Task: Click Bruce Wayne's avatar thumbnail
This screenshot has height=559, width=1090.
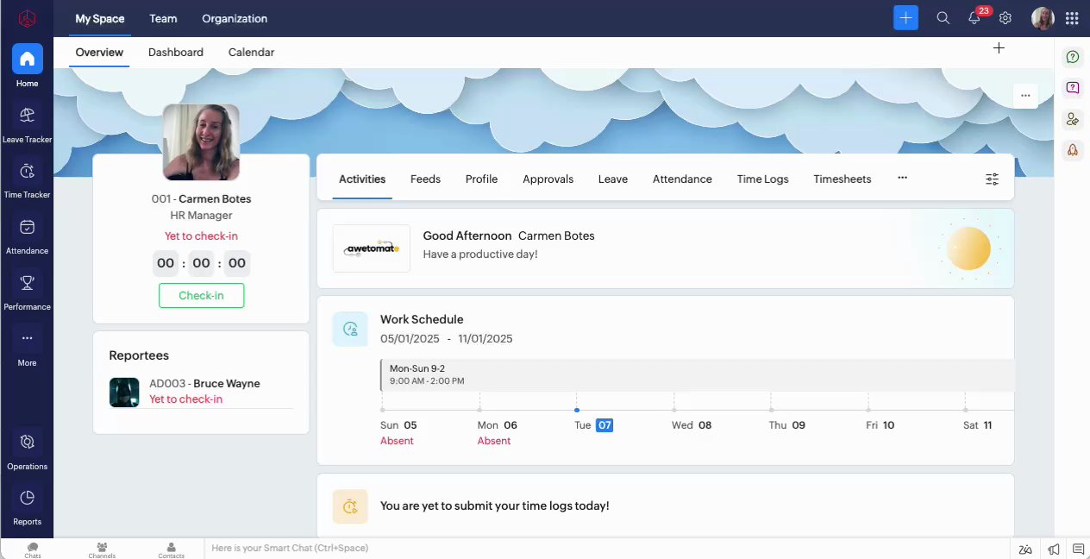Action: tap(124, 392)
